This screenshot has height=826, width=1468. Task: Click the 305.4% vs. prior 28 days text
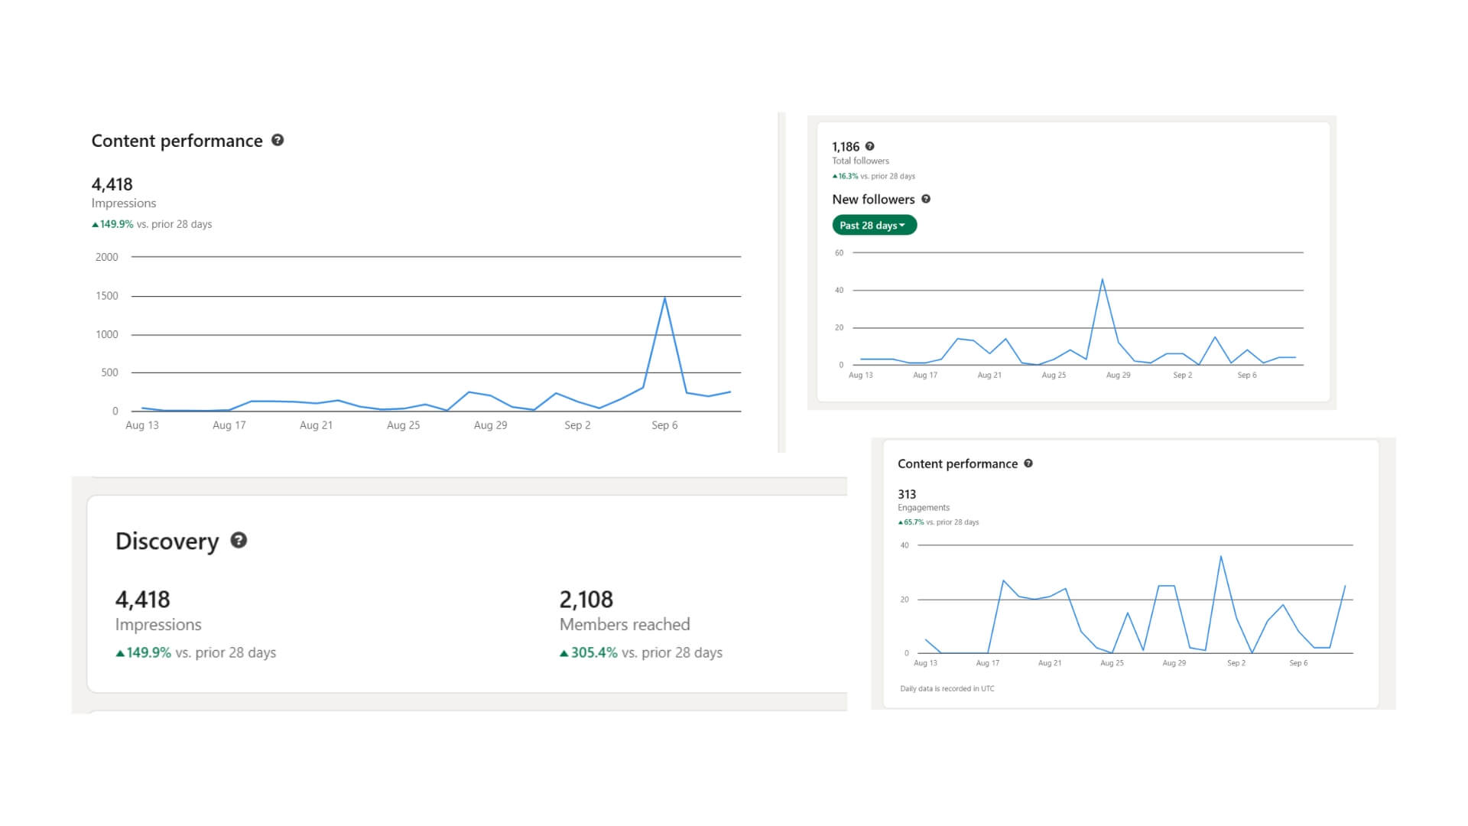641,652
